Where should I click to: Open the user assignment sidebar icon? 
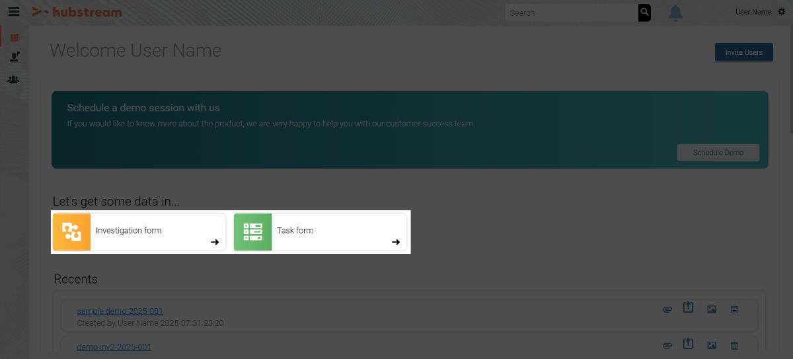(15, 58)
